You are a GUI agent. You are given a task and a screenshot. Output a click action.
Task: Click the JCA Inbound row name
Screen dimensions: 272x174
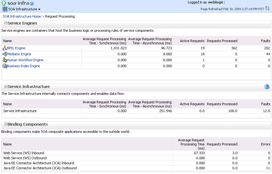(39, 163)
